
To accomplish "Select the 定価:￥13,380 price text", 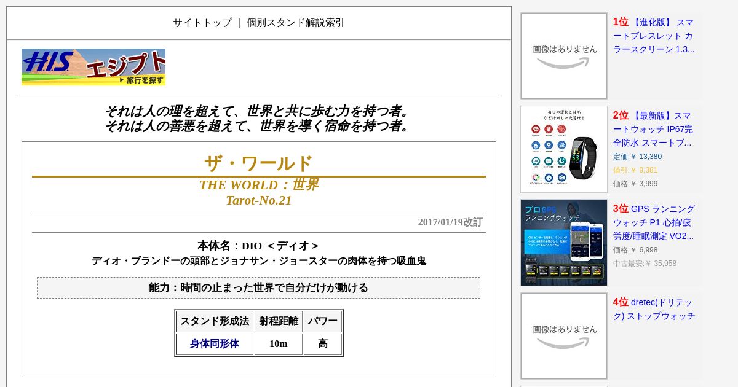I will pos(638,157).
